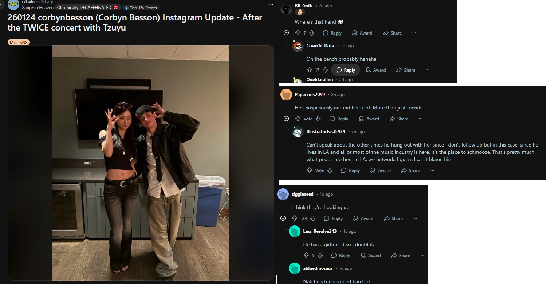Collapse Bit_Goth's comment thread
Image resolution: width=547 pixels, height=284 pixels.
pos(286,33)
